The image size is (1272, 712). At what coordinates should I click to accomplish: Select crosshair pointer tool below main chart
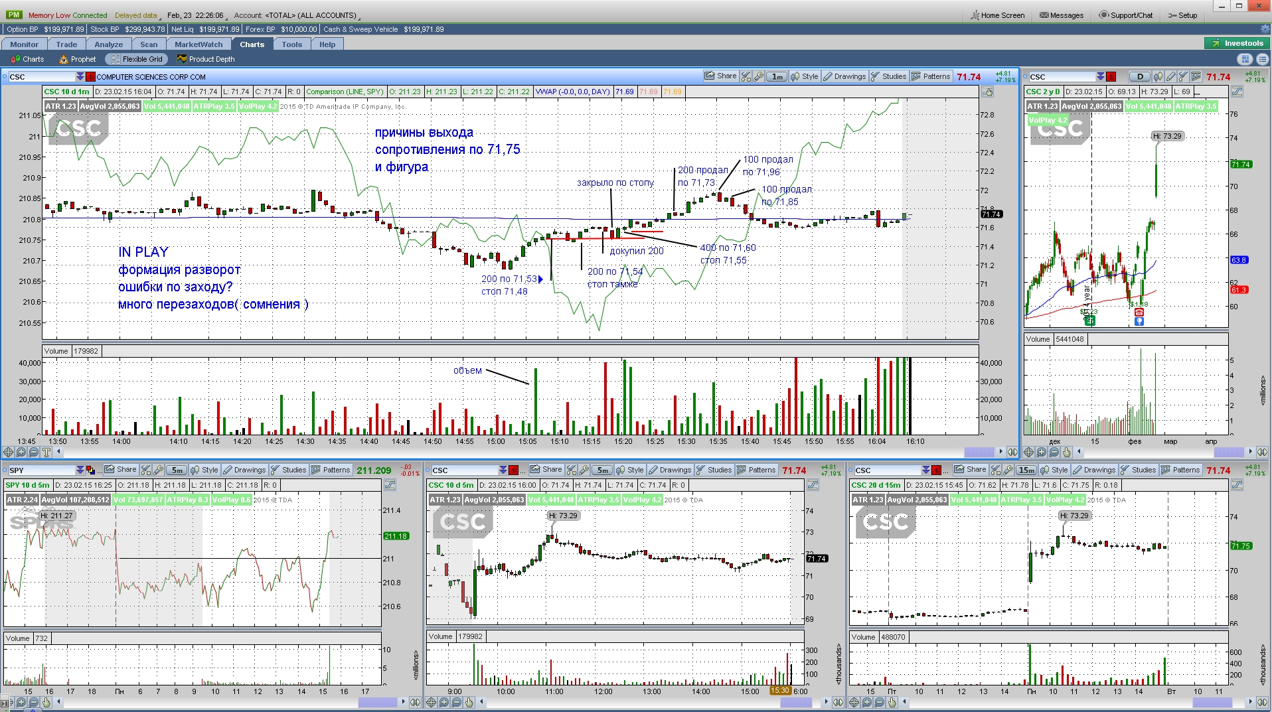pos(8,453)
